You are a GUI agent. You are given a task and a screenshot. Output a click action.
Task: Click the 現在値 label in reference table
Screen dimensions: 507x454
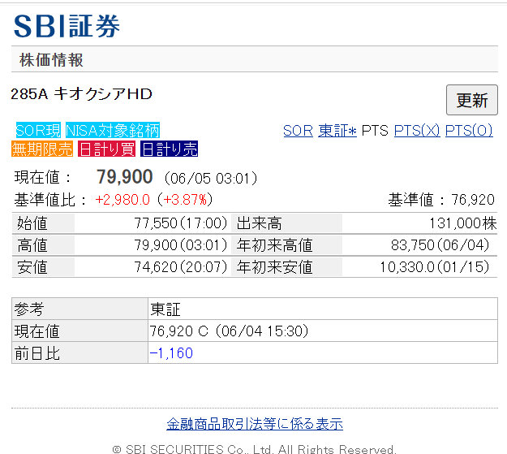pos(79,331)
